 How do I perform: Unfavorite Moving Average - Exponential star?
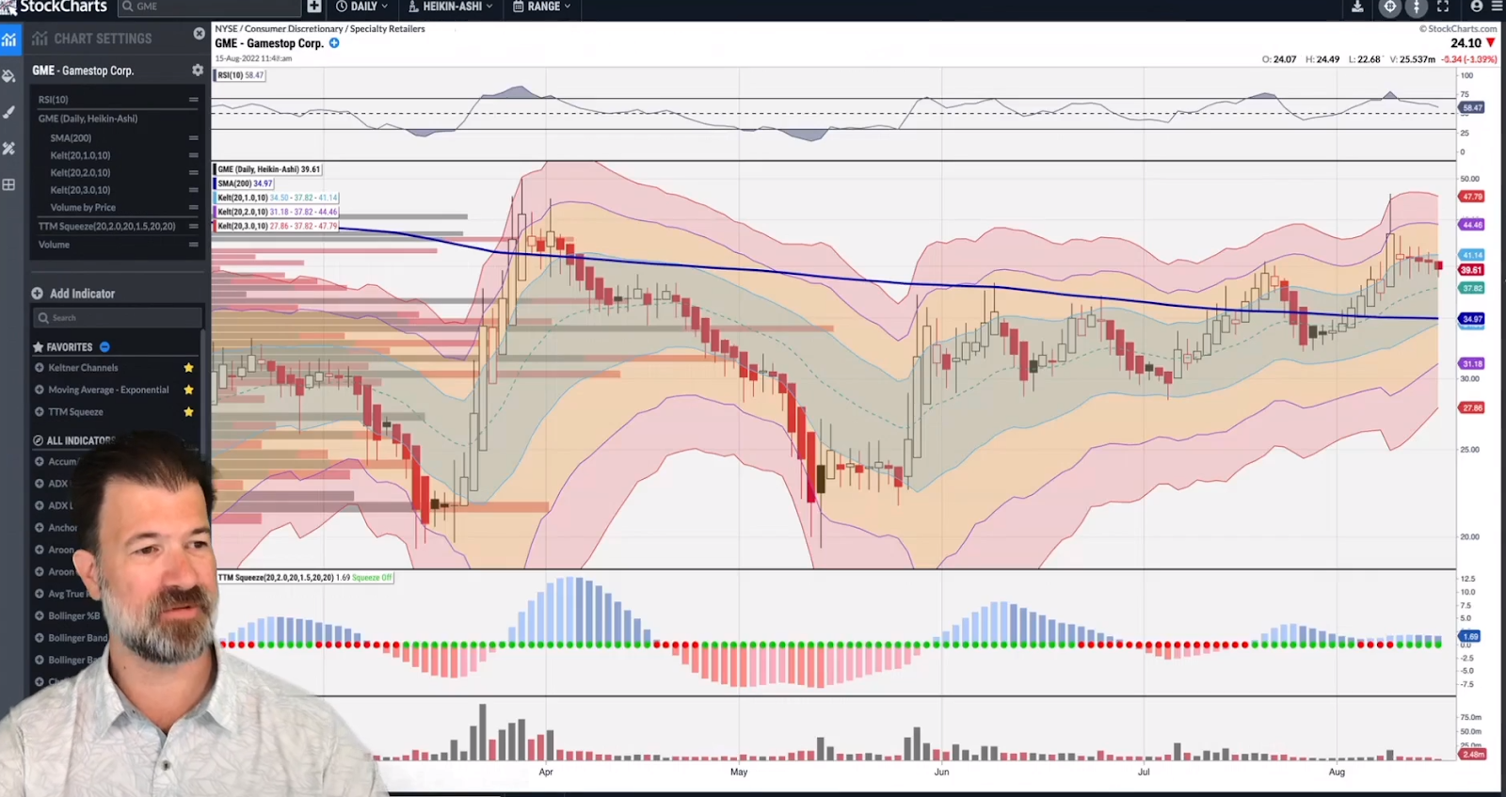(x=189, y=390)
